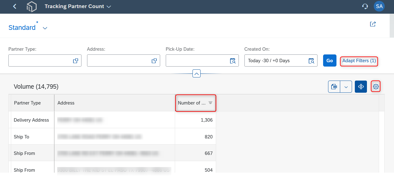This screenshot has height=177, width=394.
Task: Open Adapt Filters (1) dialog
Action: click(x=359, y=61)
